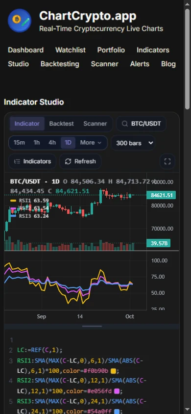
Task: Switch to the Backtest tab
Action: coord(61,124)
